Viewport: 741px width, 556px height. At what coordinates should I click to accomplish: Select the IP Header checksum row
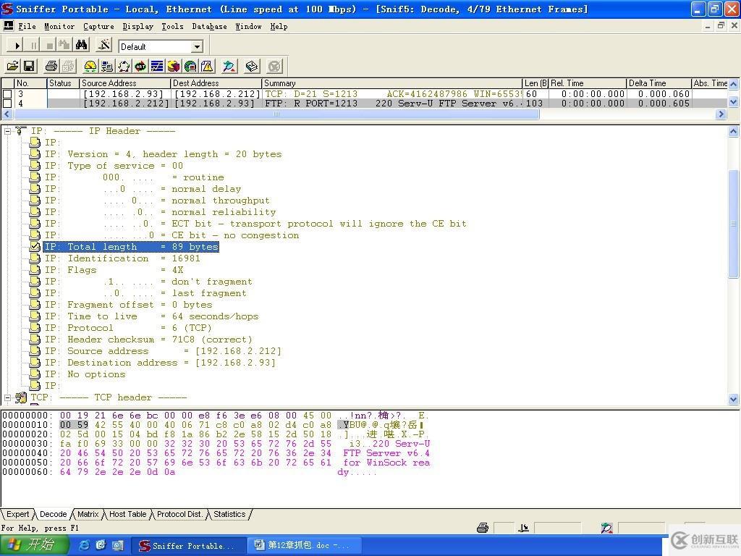click(149, 340)
